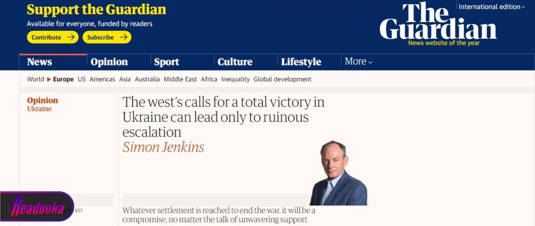This screenshot has width=535, height=226.
Task: Click the author portrait photo
Action: click(339, 173)
